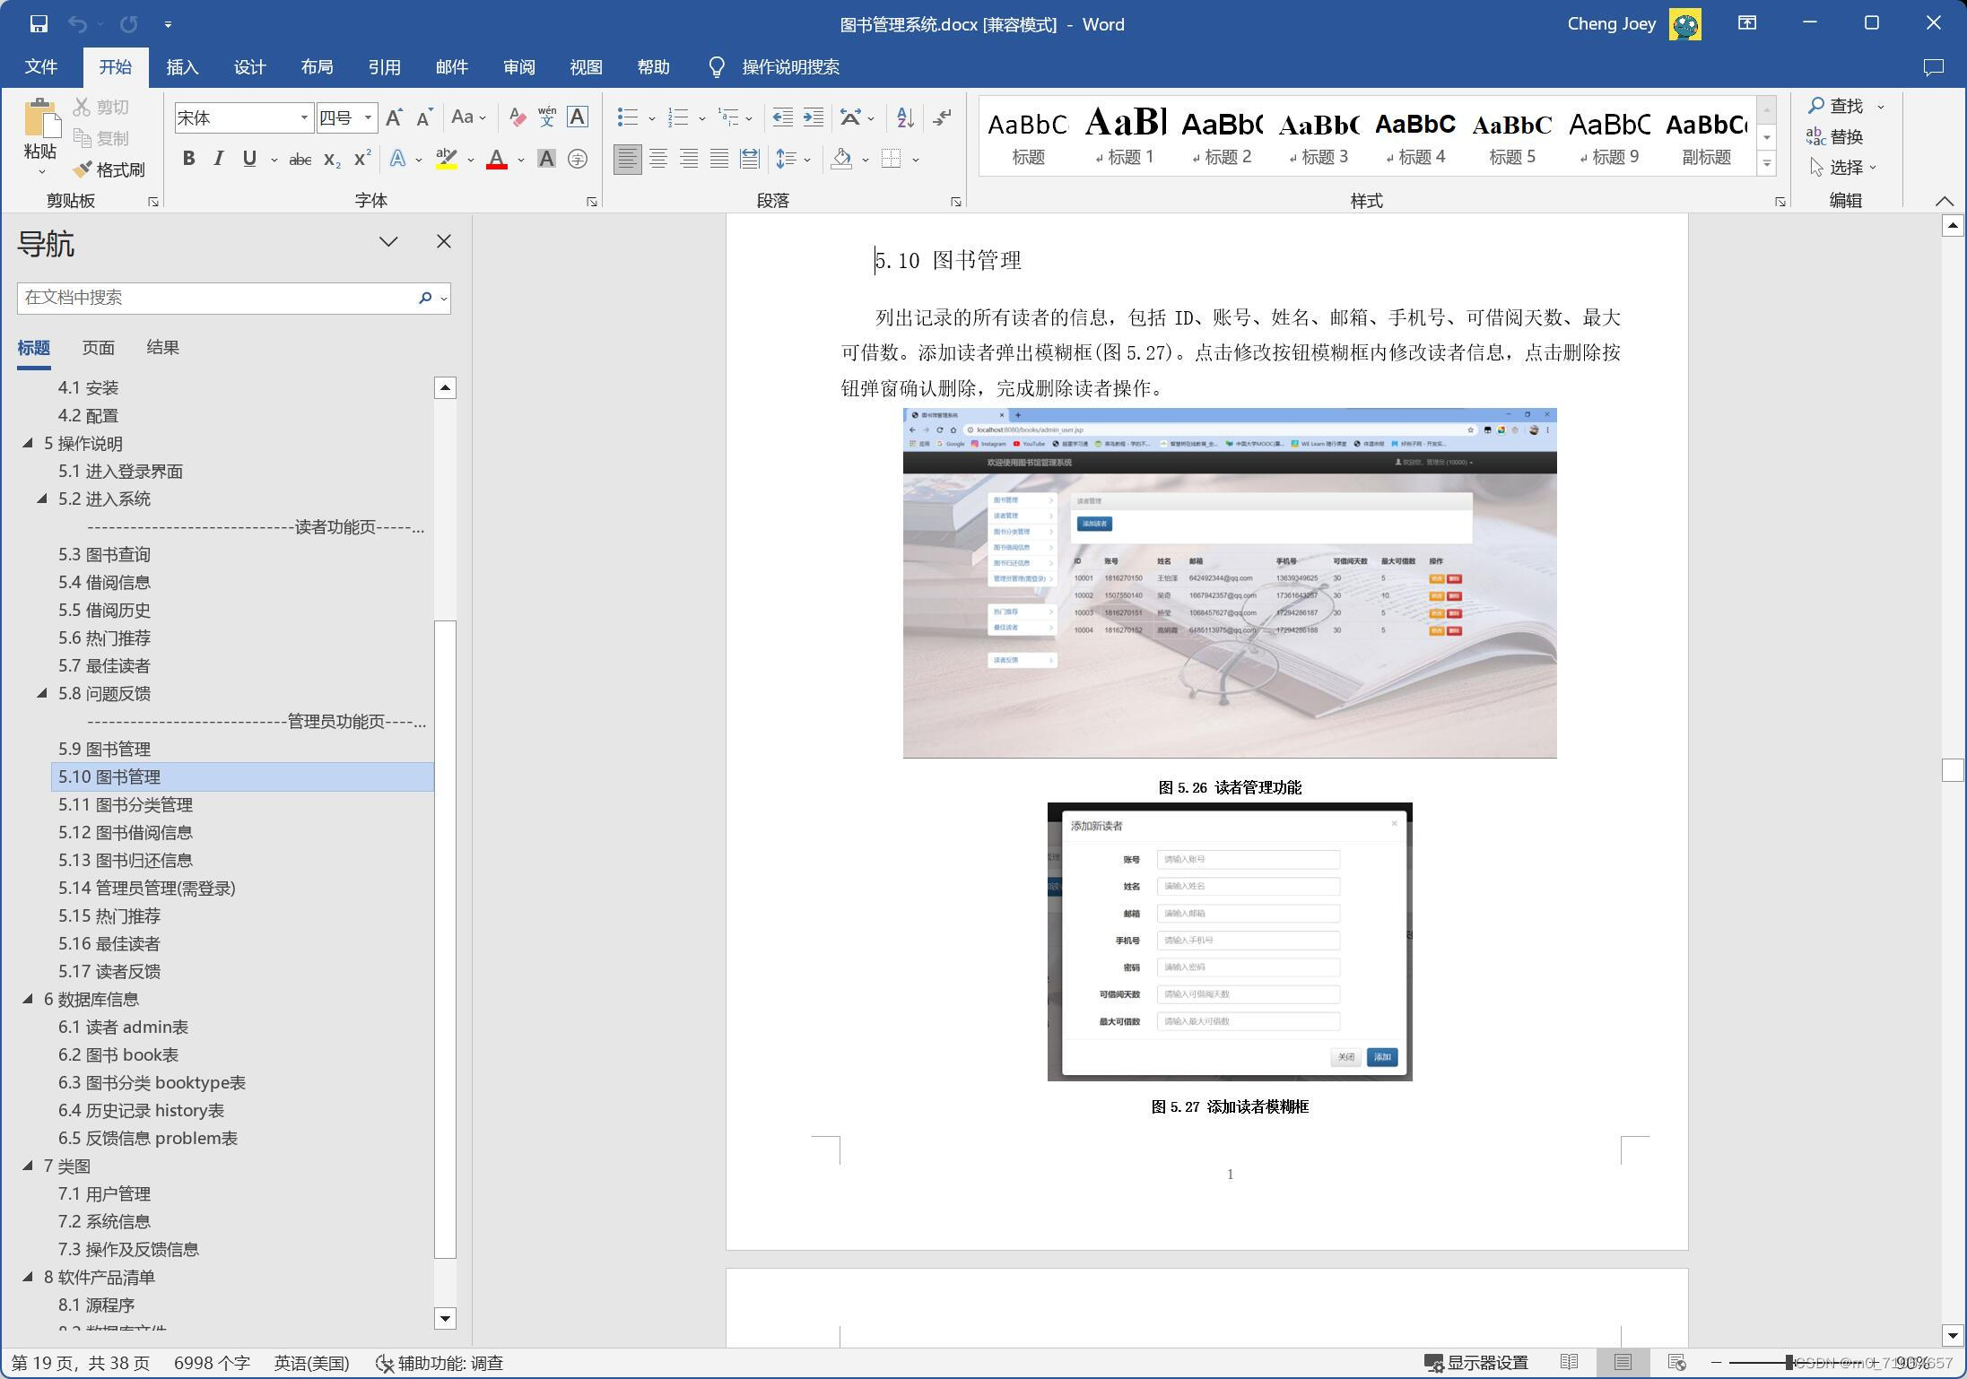Switch navigation pane to 页面 tab
This screenshot has width=1967, height=1379.
(99, 348)
